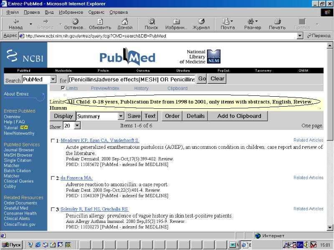This screenshot has width=334, height=250.
Task: Open the display format dropdown showing Summary
Action: [121, 116]
